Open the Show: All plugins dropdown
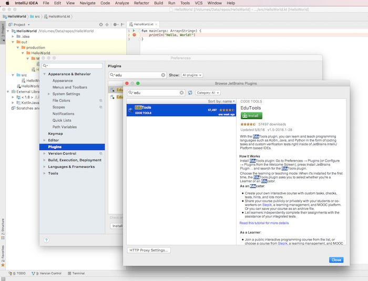The image size is (368, 281). point(192,75)
